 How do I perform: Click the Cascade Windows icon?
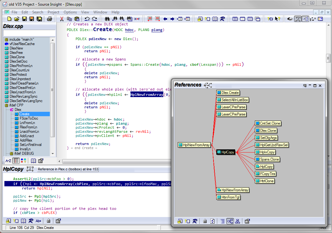click(257, 19)
